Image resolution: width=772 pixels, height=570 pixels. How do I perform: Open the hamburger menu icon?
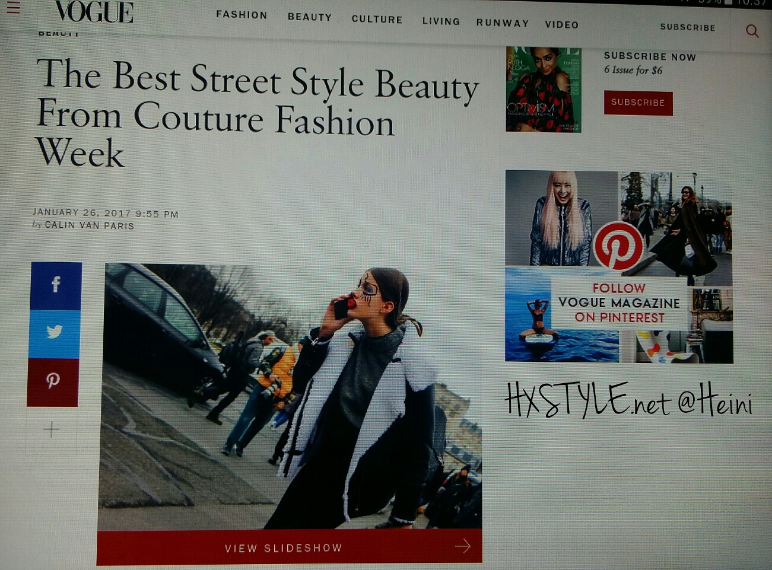(x=13, y=8)
